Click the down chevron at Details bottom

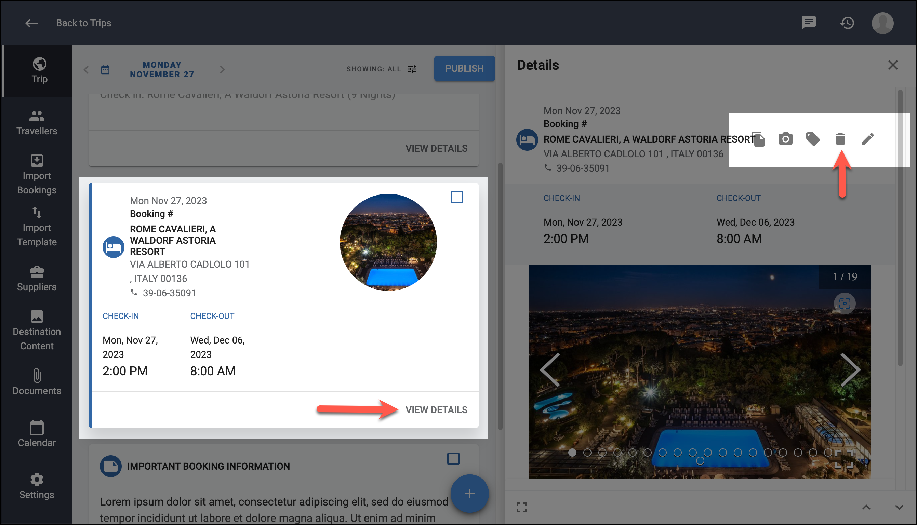[x=899, y=507]
